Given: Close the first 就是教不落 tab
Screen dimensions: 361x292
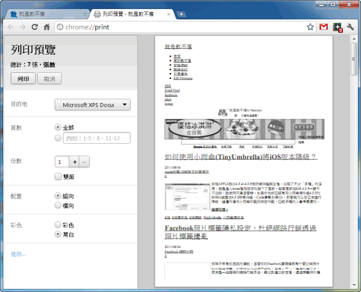Looking at the screenshot, I should (x=85, y=14).
